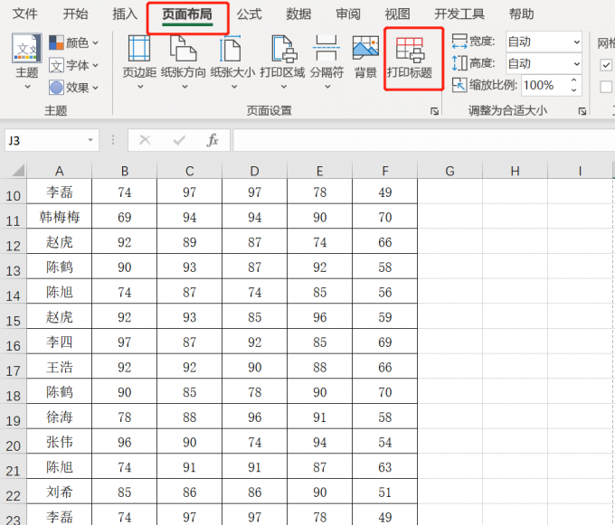Click the fx insert function icon
This screenshot has height=525, width=615.
213,140
